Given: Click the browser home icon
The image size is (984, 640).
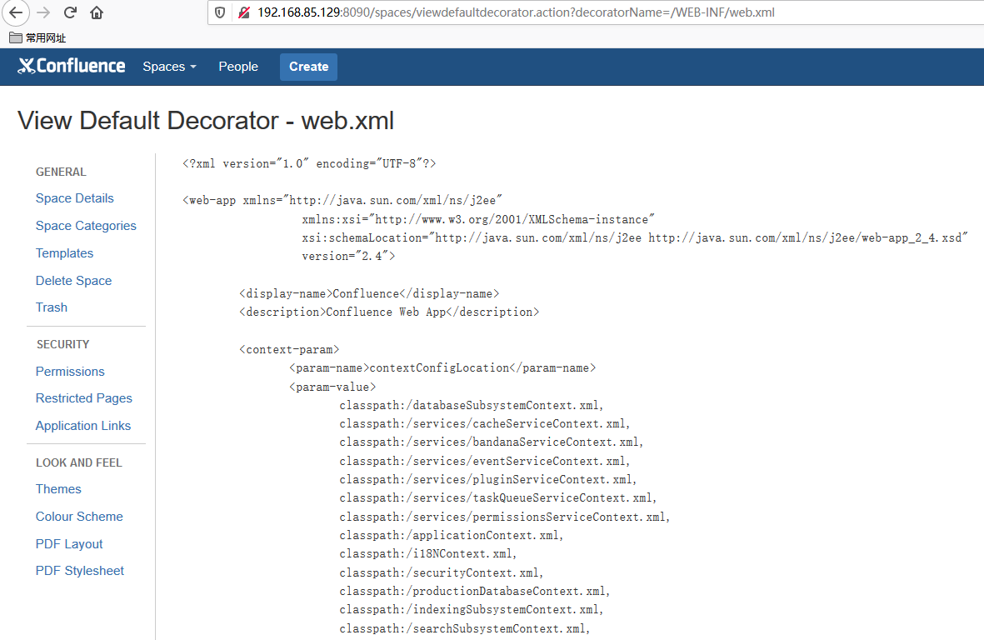Looking at the screenshot, I should click(95, 13).
